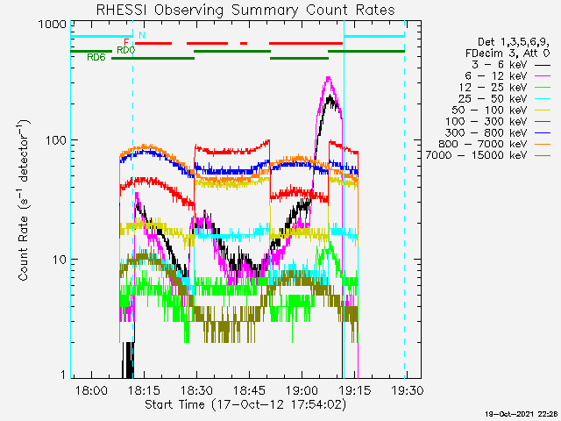Click the short red F flag segment near 18:43
Screen dimensions: 561x421
244,43
